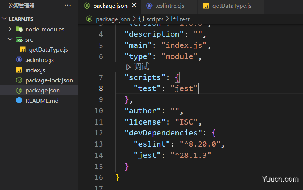Open README.md from explorer
The width and height of the screenshot is (303, 190).
coord(42,101)
